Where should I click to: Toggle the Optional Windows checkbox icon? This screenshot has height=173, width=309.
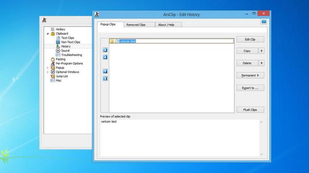[x=53, y=72]
